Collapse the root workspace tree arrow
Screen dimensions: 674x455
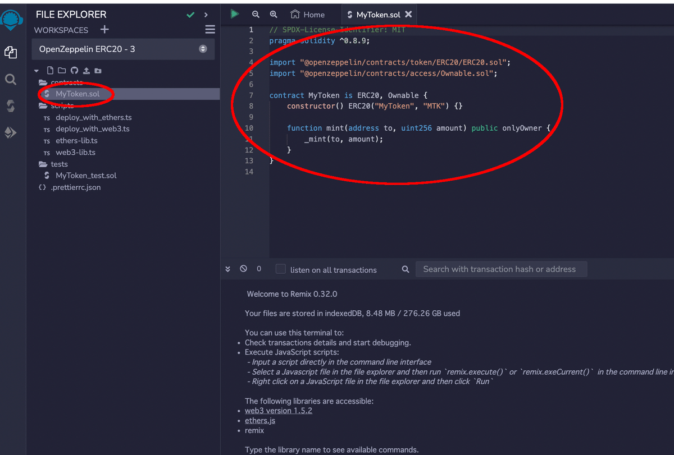(37, 71)
